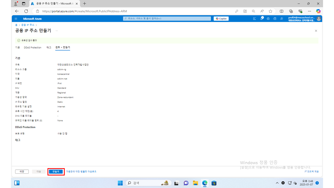Open the Azure feedback icon in header

tap(282, 19)
